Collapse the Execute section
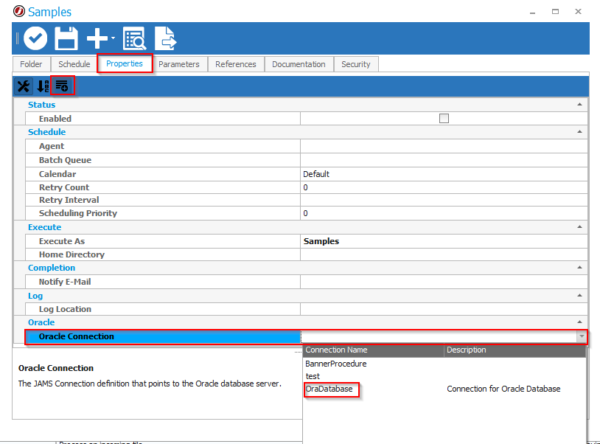The image size is (600, 444). [x=581, y=227]
